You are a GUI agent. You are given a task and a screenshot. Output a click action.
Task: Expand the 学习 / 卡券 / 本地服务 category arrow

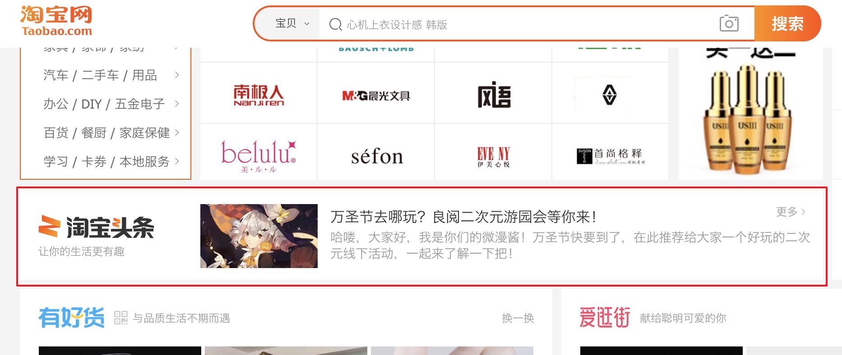177,161
